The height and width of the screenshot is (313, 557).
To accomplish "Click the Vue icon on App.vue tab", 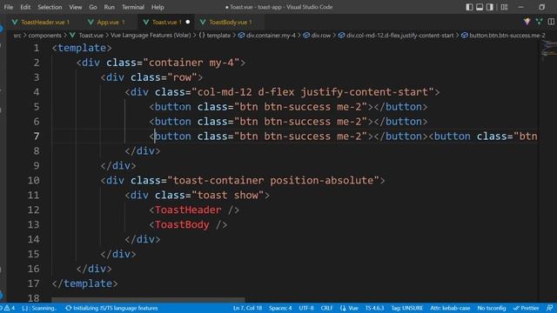I will click(91, 22).
